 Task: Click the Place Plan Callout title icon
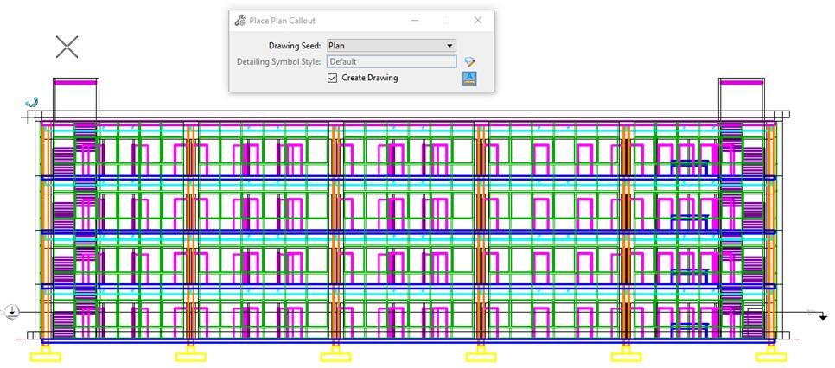point(240,21)
